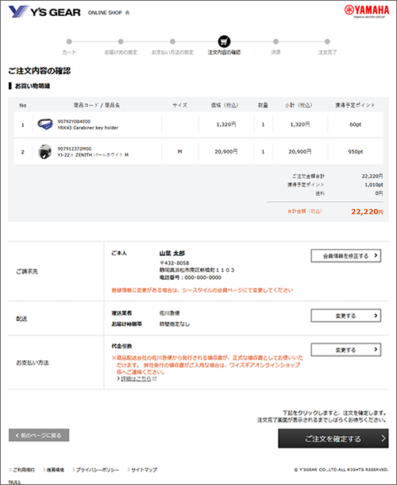The image size is (397, 485).
Task: Confirm order with ご注文を確定する button
Action: (x=333, y=438)
